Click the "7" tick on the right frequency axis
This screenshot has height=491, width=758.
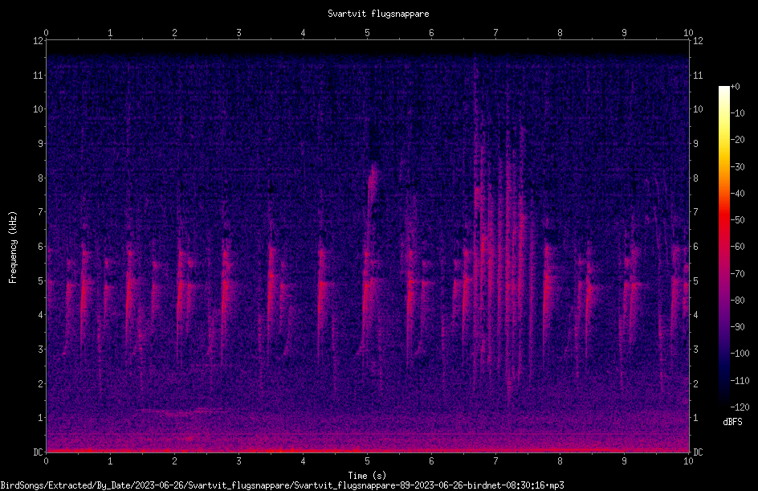coord(695,212)
